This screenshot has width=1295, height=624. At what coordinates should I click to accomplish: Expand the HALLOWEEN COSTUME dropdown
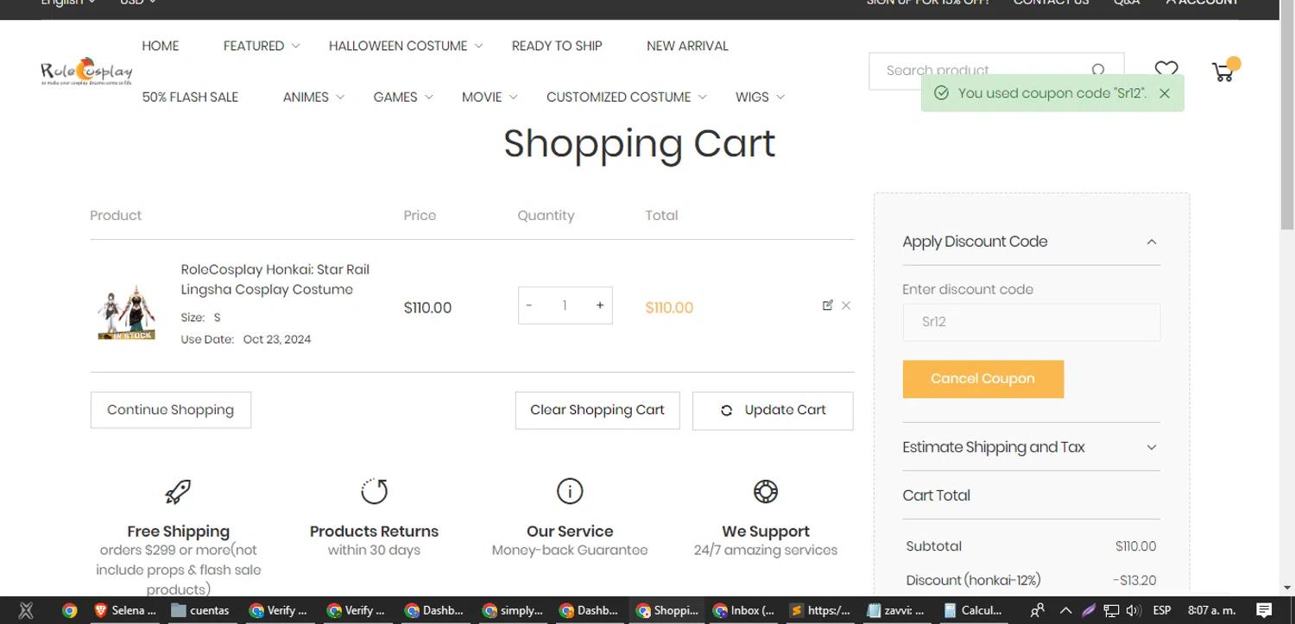[479, 46]
